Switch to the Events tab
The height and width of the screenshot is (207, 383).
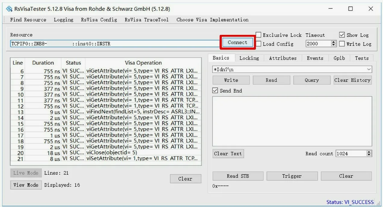coord(315,58)
